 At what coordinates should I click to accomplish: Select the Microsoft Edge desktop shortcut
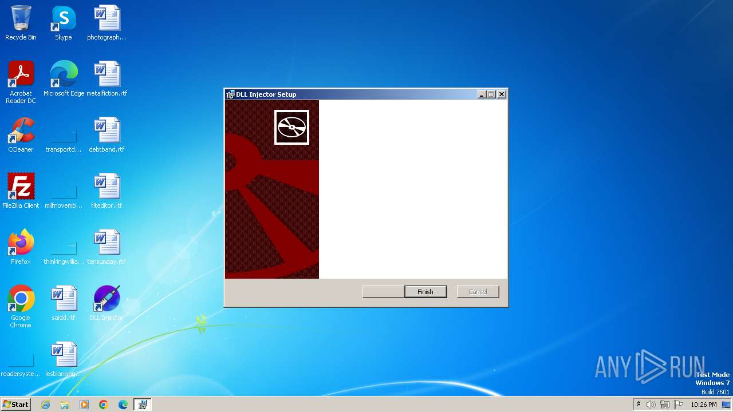click(x=64, y=79)
